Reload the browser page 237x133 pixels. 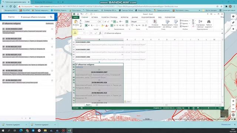[10, 7]
